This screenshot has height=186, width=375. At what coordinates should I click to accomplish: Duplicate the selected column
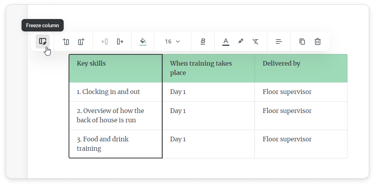pos(302,42)
